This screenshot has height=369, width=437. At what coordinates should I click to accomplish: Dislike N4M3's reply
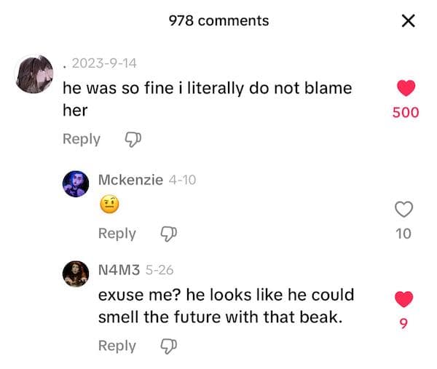pyautogui.click(x=168, y=346)
